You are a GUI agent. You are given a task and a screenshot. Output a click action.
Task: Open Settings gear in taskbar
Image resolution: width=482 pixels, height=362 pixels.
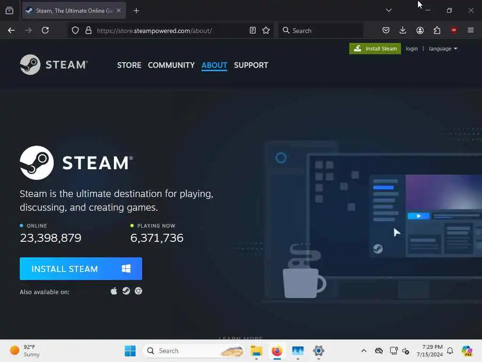coord(319,351)
